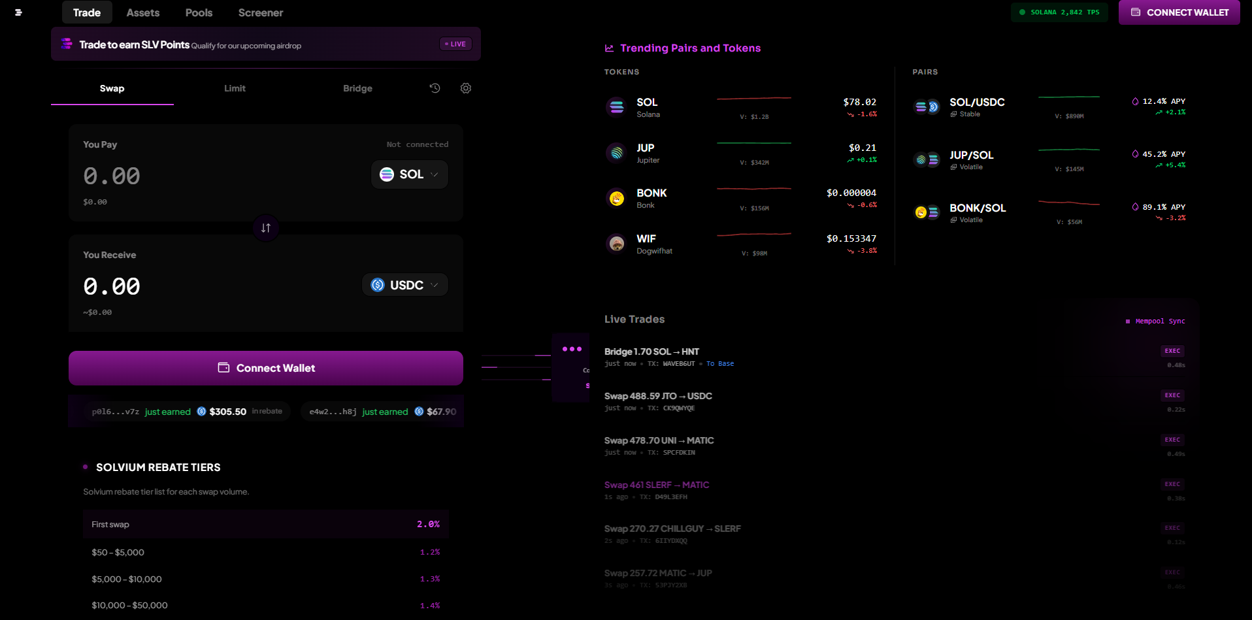Open the swap settings gear icon
Image resolution: width=1252 pixels, height=620 pixels.
tap(466, 88)
